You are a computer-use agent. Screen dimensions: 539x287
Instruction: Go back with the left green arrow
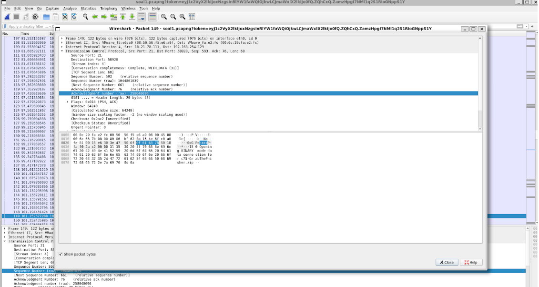(x=95, y=17)
